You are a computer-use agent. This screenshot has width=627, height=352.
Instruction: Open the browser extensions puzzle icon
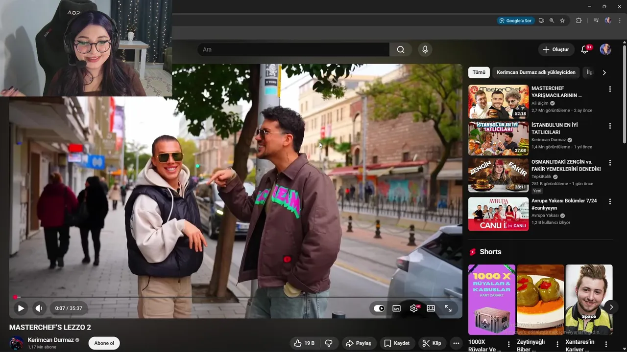point(579,21)
